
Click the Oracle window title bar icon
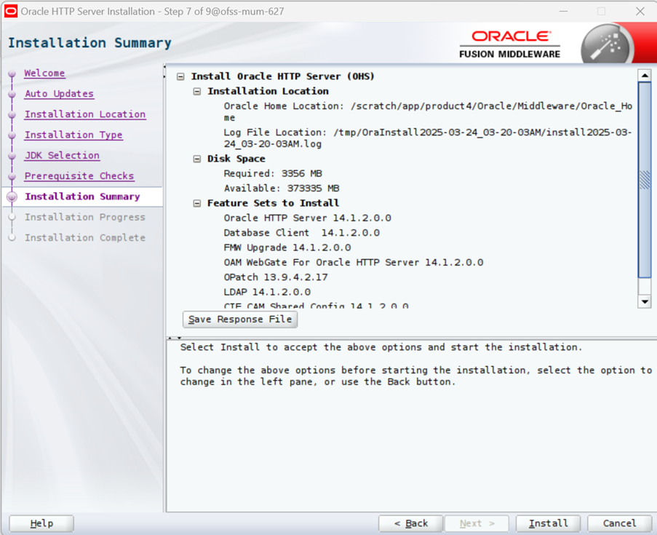click(x=11, y=12)
